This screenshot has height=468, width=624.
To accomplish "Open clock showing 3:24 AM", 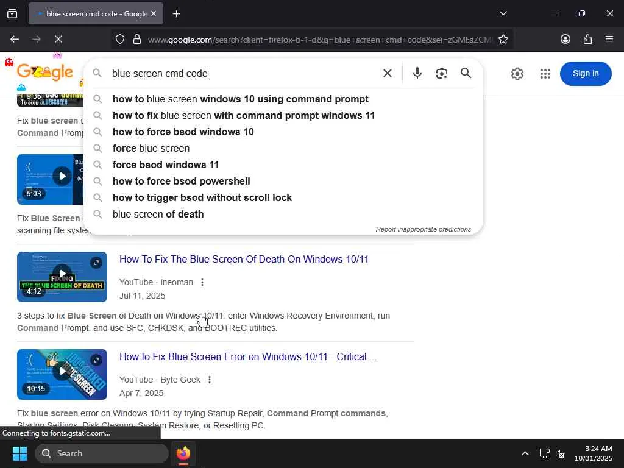I will 594,453.
